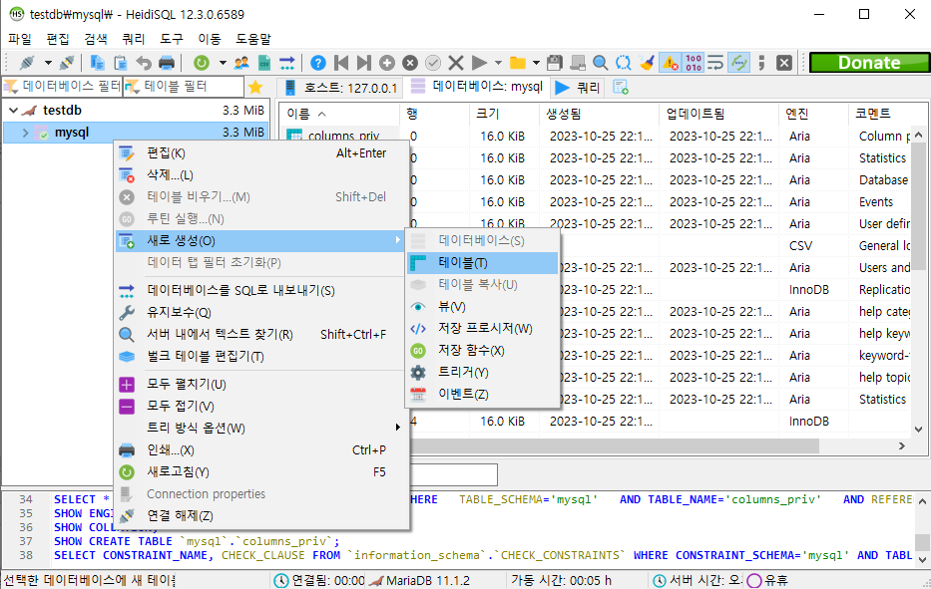Open the session connect dropdown arrow
The image size is (931, 589).
(x=48, y=62)
